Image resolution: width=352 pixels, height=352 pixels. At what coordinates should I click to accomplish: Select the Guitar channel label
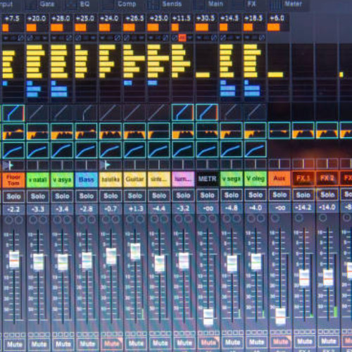point(134,180)
